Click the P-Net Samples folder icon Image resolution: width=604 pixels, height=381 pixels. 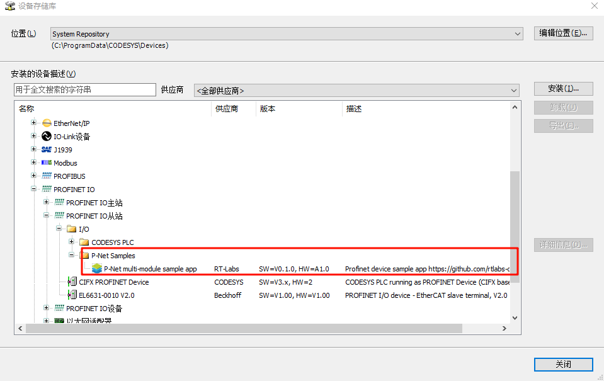pyautogui.click(x=84, y=256)
